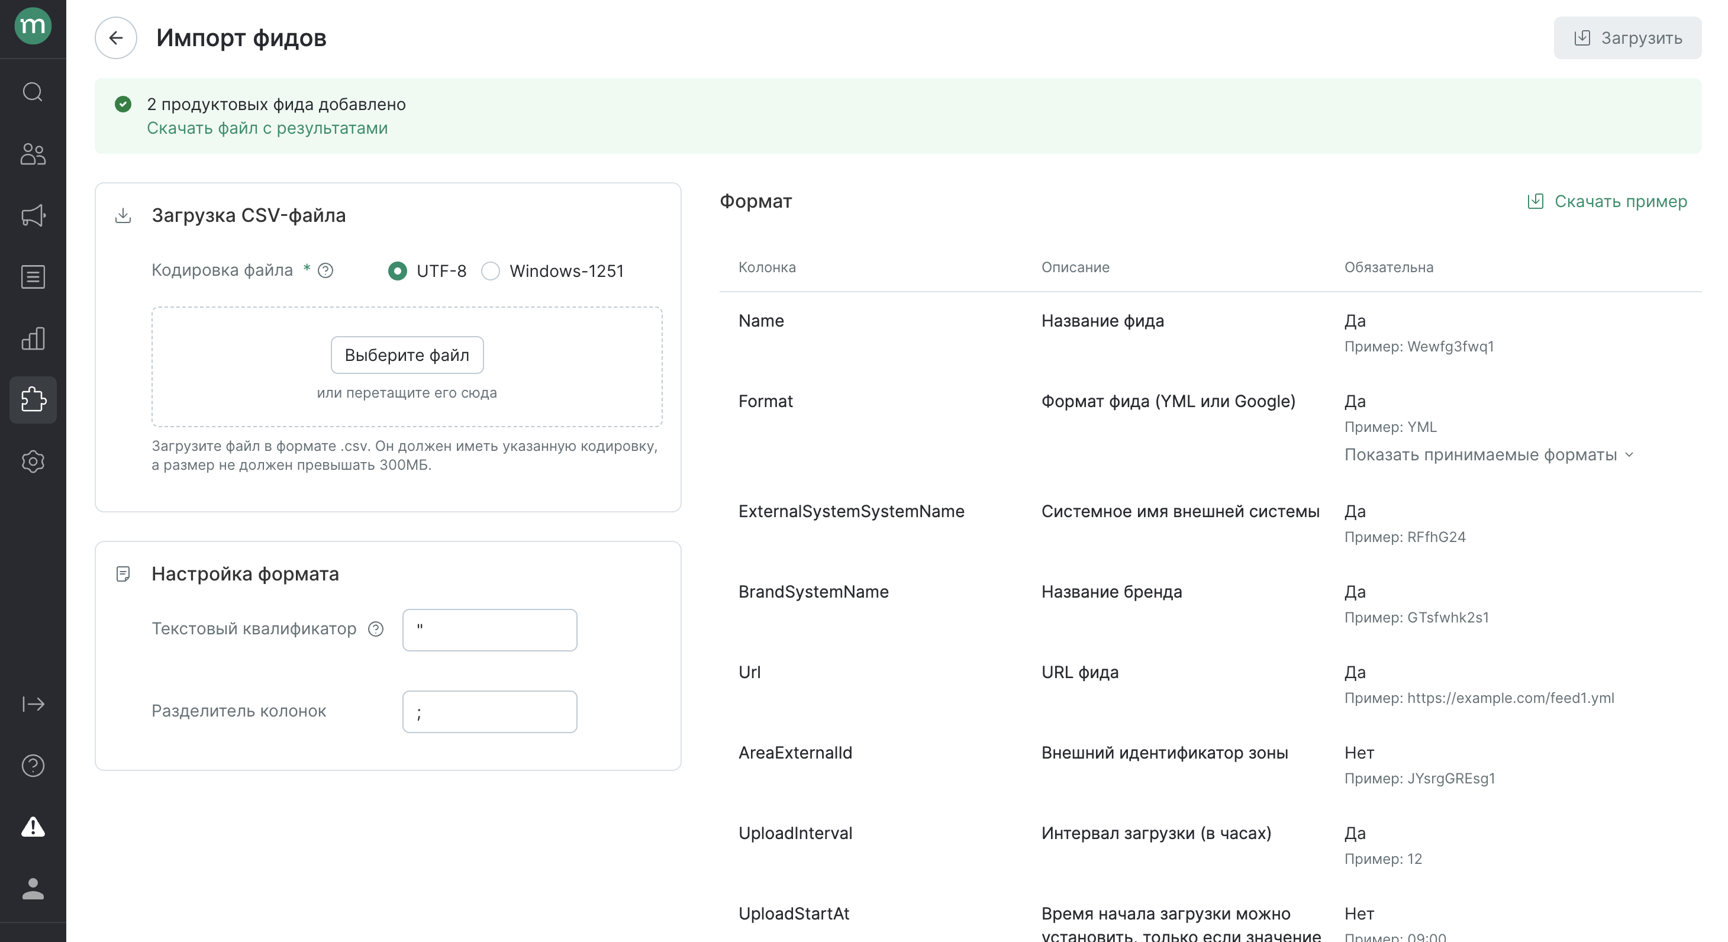The width and height of the screenshot is (1728, 942).
Task: Open the bar chart reports icon
Action: click(x=33, y=339)
